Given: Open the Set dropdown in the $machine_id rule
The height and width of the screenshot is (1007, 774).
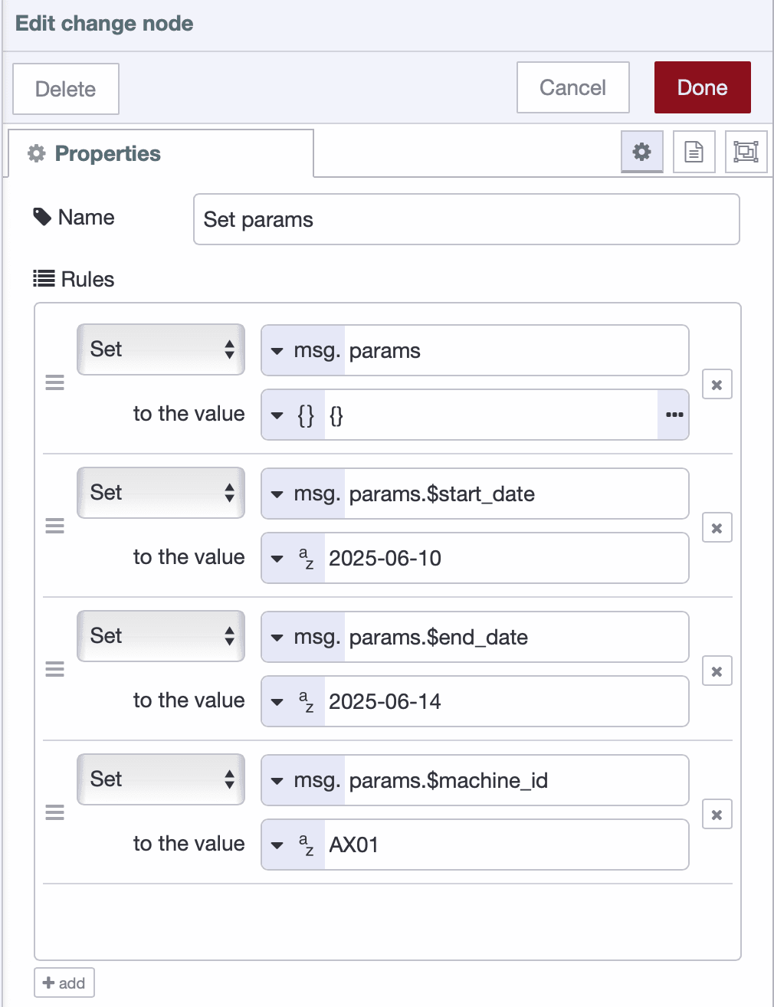Looking at the screenshot, I should [x=160, y=779].
